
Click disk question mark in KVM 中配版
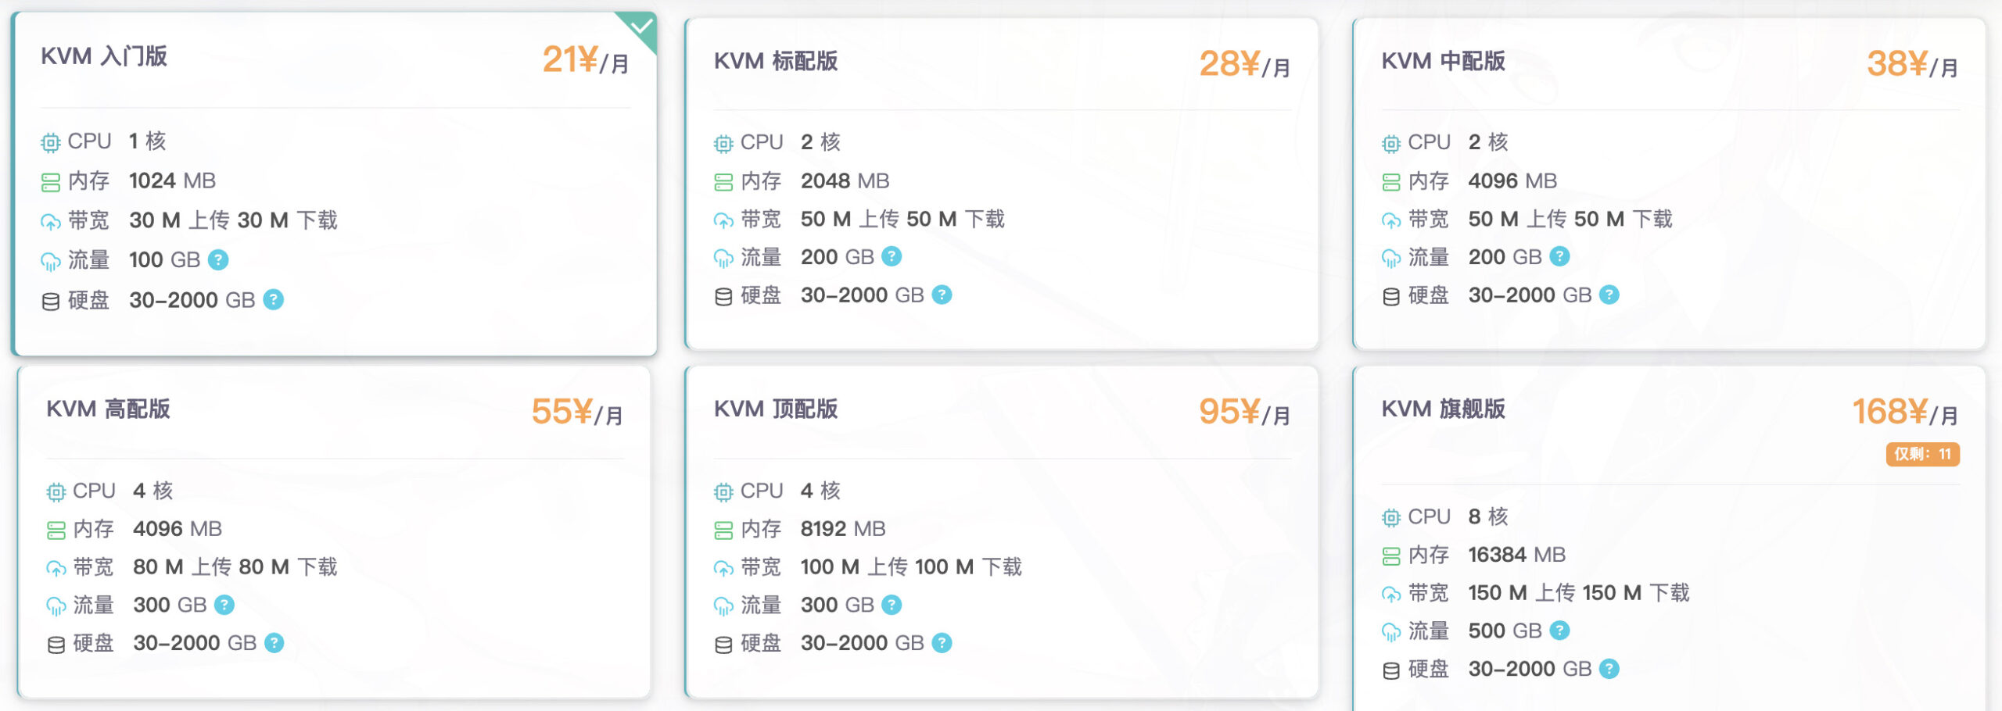click(x=1609, y=295)
